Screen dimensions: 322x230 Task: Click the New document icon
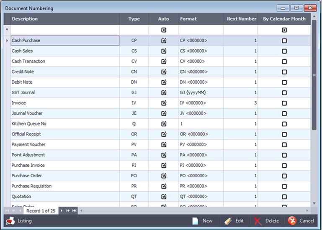point(195,221)
